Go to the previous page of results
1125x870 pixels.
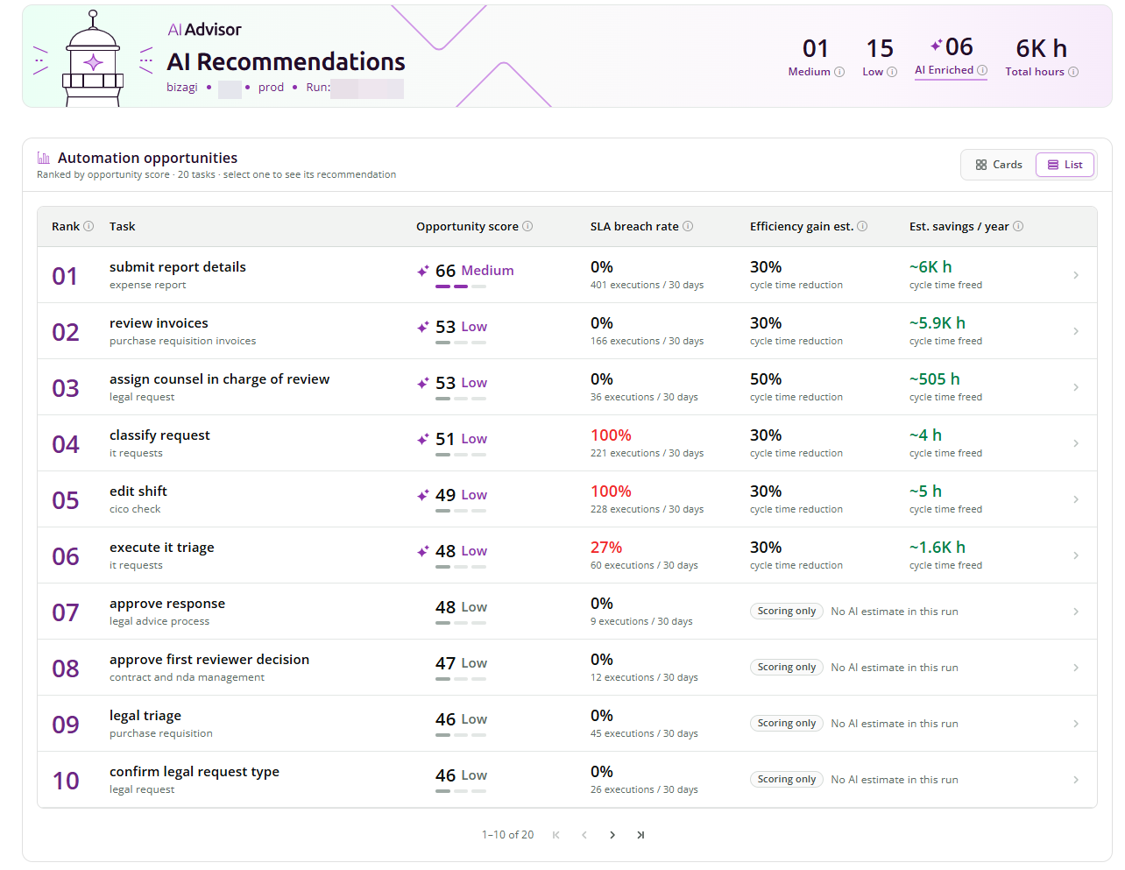click(584, 835)
